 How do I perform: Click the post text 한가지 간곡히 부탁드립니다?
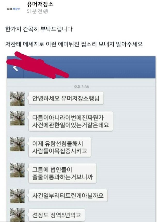(x=39, y=29)
